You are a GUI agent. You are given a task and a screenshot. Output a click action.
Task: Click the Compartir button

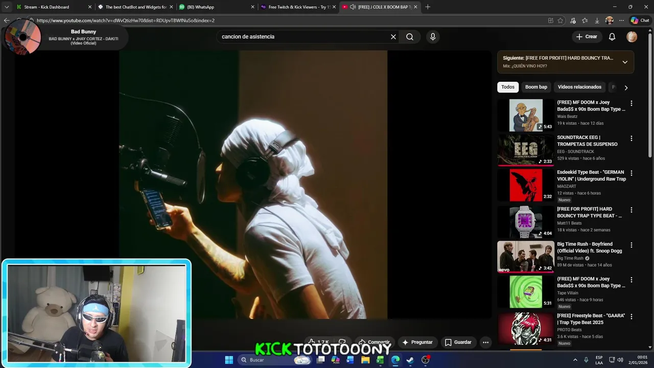[374, 342]
